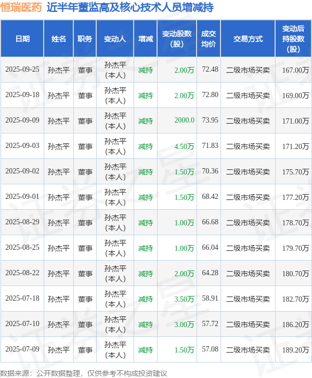Click holdings value 167.00万
This screenshot has width=312, height=378.
pos(295,70)
